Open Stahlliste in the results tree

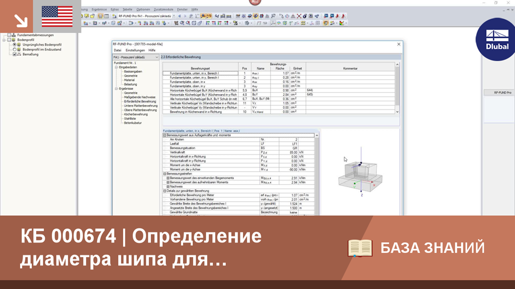tap(130, 118)
